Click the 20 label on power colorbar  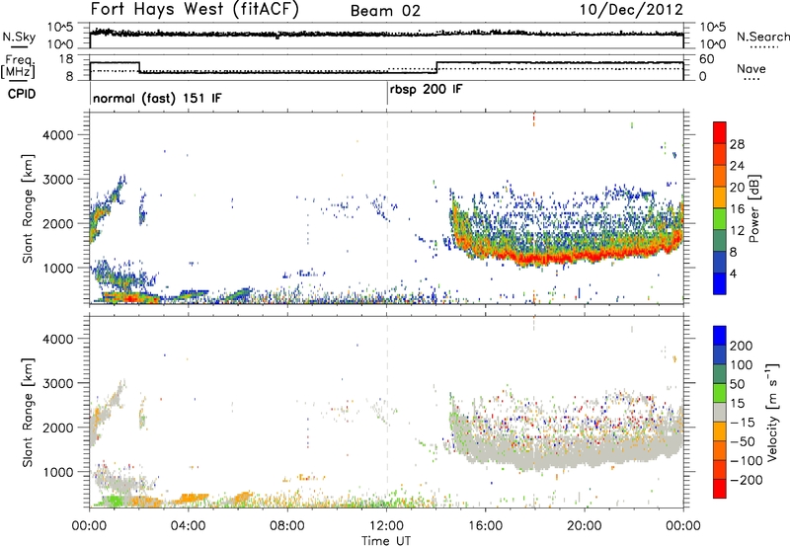(737, 188)
